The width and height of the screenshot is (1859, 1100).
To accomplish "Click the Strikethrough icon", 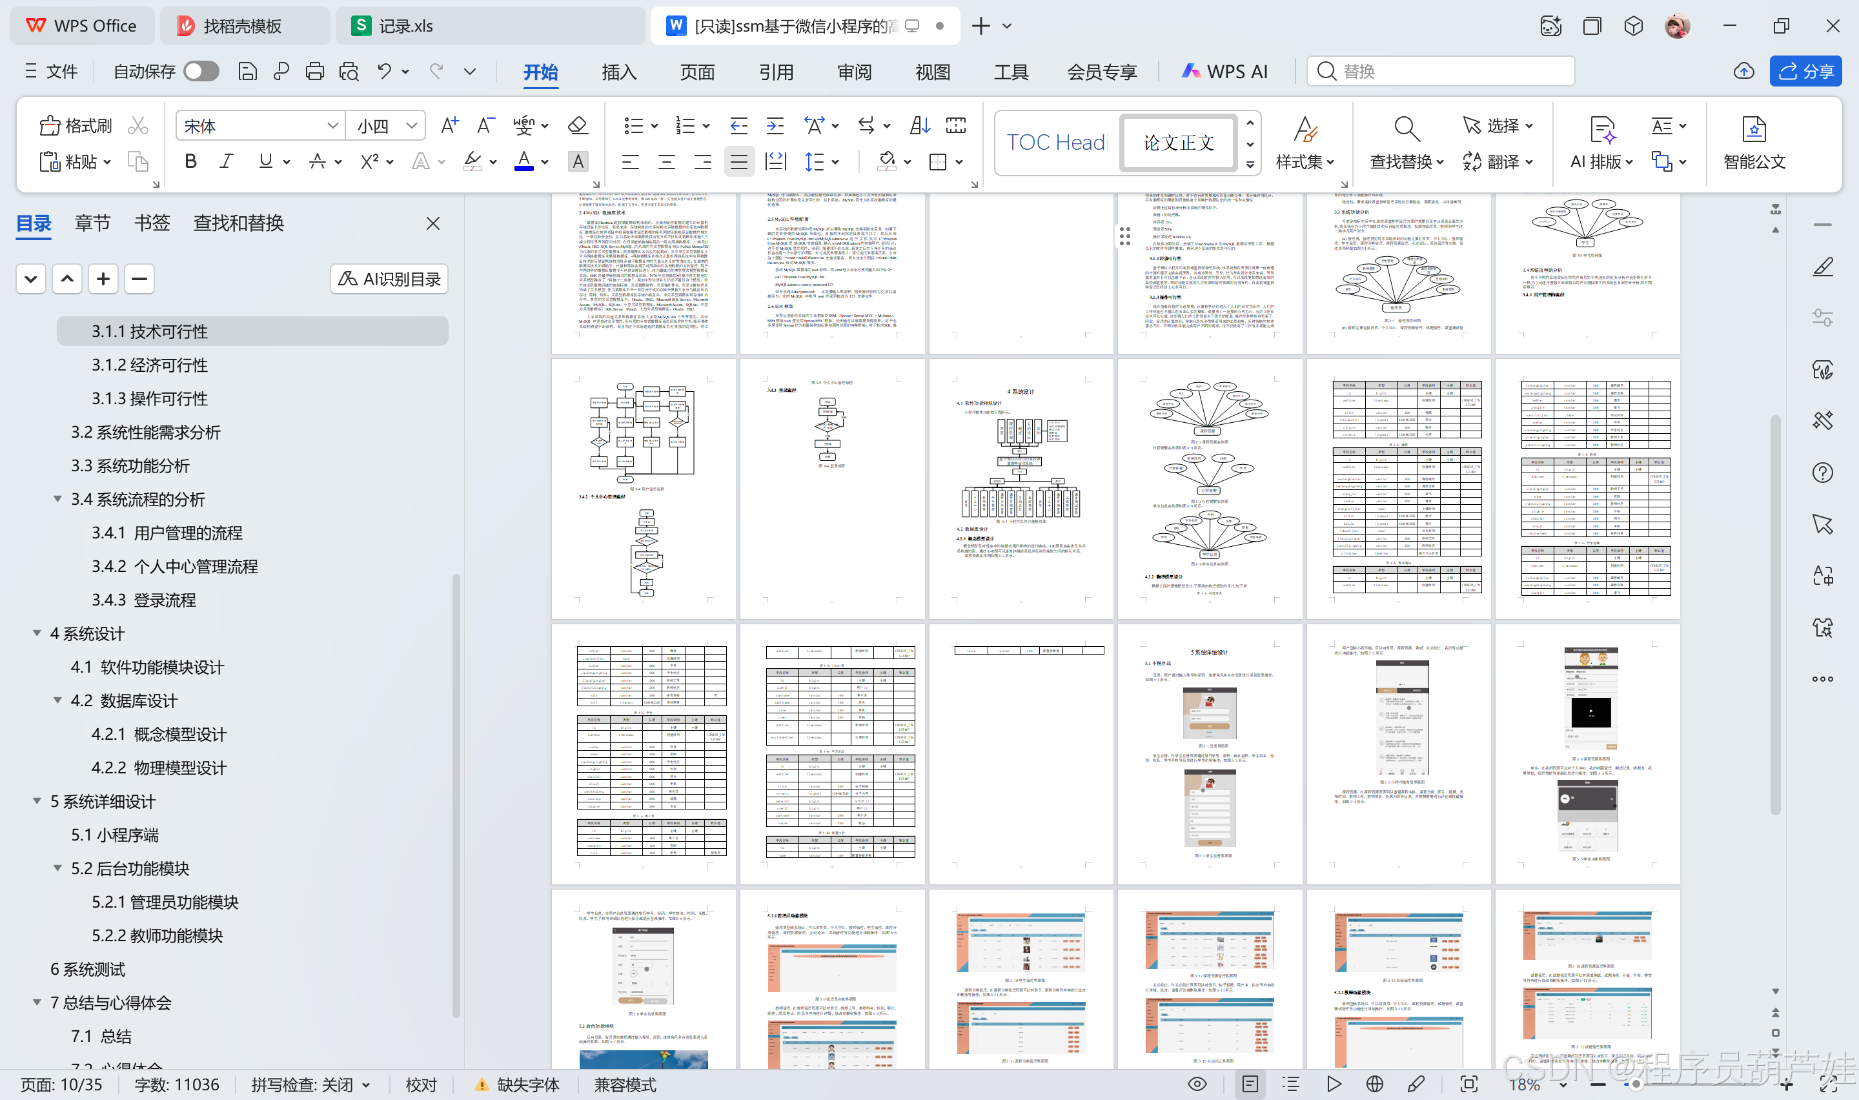I will point(317,161).
